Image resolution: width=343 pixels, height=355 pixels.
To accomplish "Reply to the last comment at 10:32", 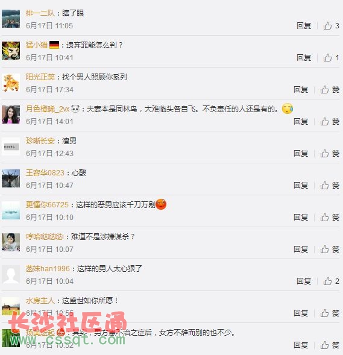I will [x=301, y=345].
